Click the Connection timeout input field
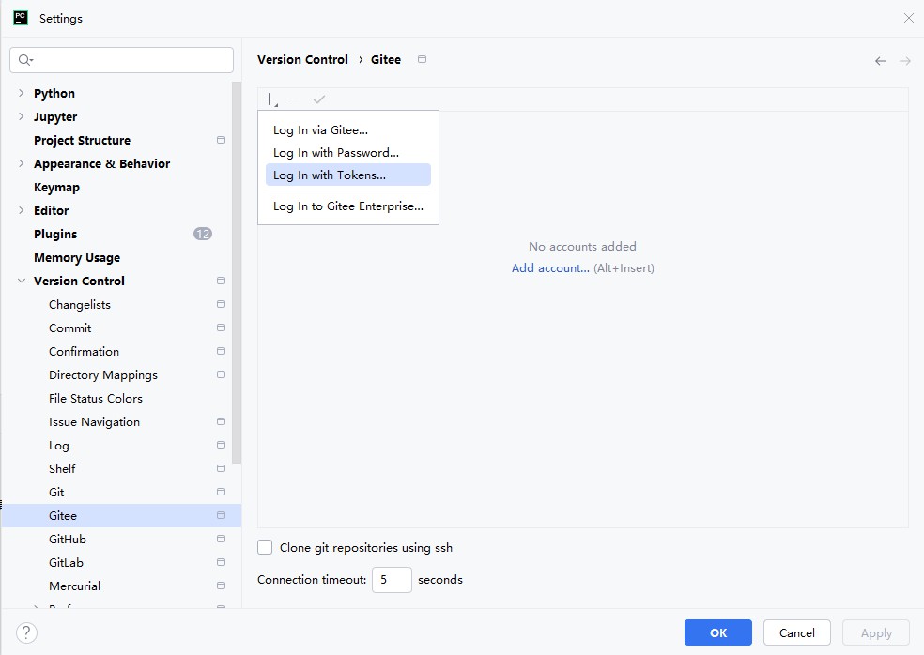This screenshot has height=655, width=924. tap(392, 580)
